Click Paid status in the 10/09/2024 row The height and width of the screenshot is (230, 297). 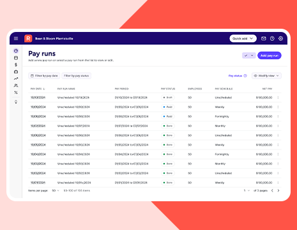[x=168, y=107]
